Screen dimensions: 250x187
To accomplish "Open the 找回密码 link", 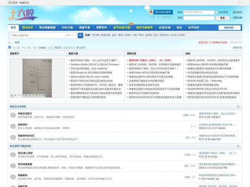I will tap(237, 12).
